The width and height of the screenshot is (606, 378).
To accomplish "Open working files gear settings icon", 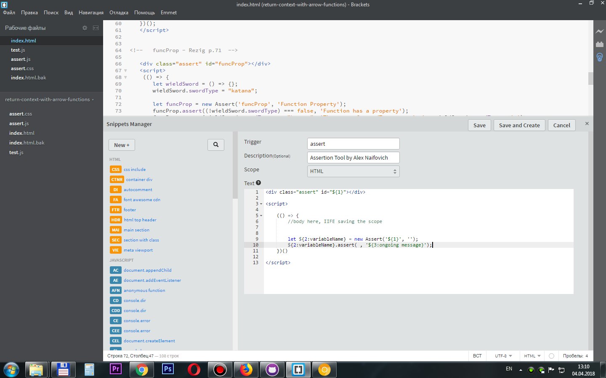I will (x=85, y=28).
